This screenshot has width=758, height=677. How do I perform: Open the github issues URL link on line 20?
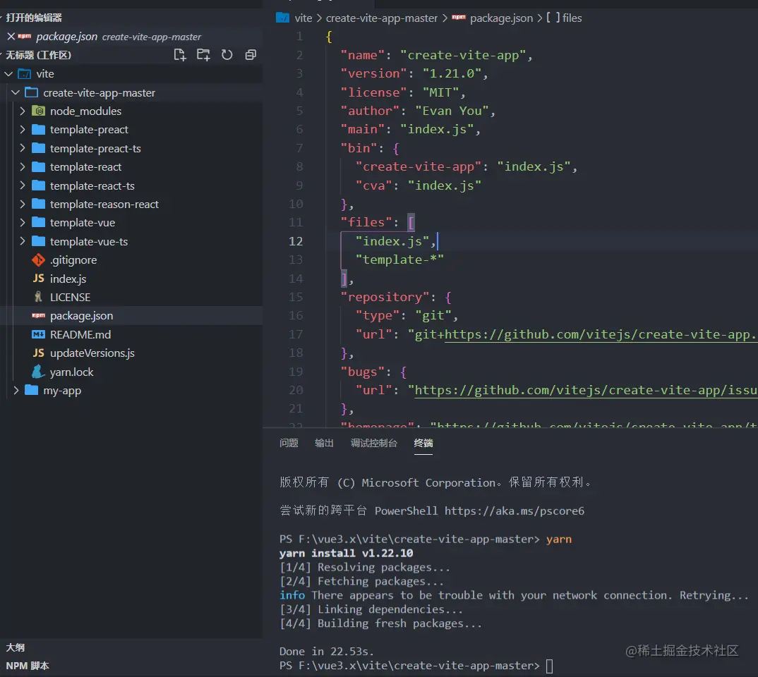(586, 390)
